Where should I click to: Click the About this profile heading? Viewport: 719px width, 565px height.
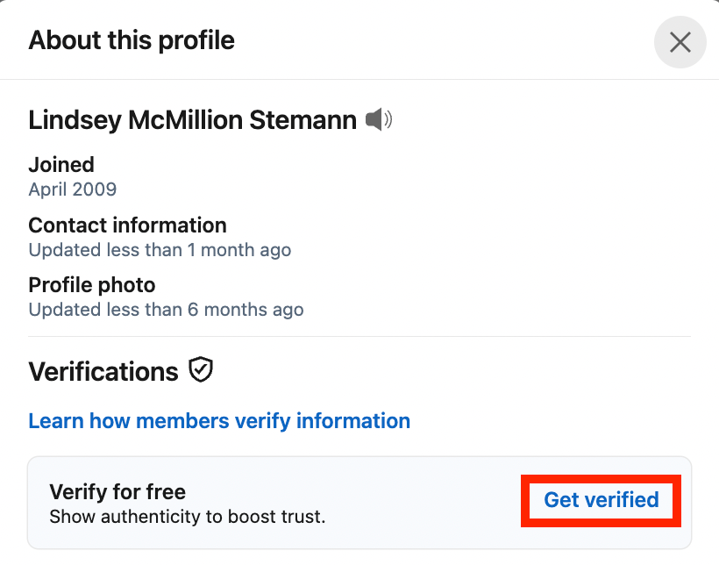(132, 40)
